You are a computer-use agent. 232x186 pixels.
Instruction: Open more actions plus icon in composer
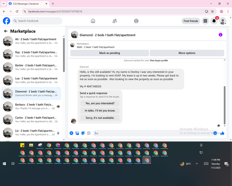tap(71, 133)
